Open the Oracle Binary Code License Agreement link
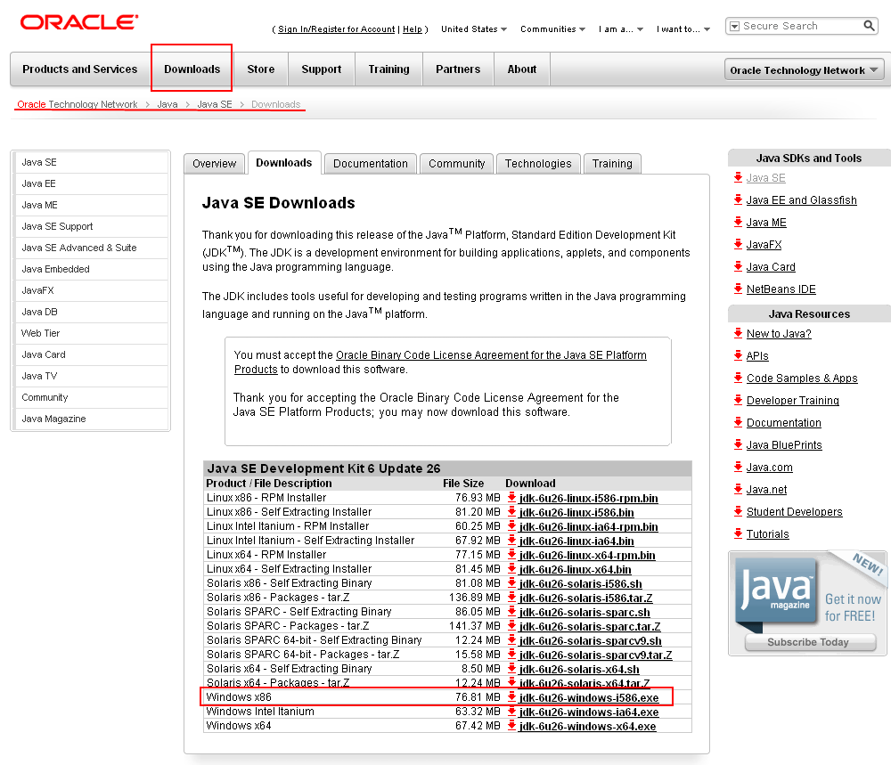 440,362
